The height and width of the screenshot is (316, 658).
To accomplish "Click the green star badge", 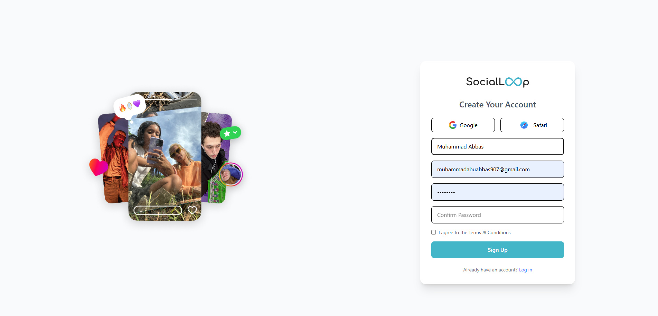I will [227, 132].
